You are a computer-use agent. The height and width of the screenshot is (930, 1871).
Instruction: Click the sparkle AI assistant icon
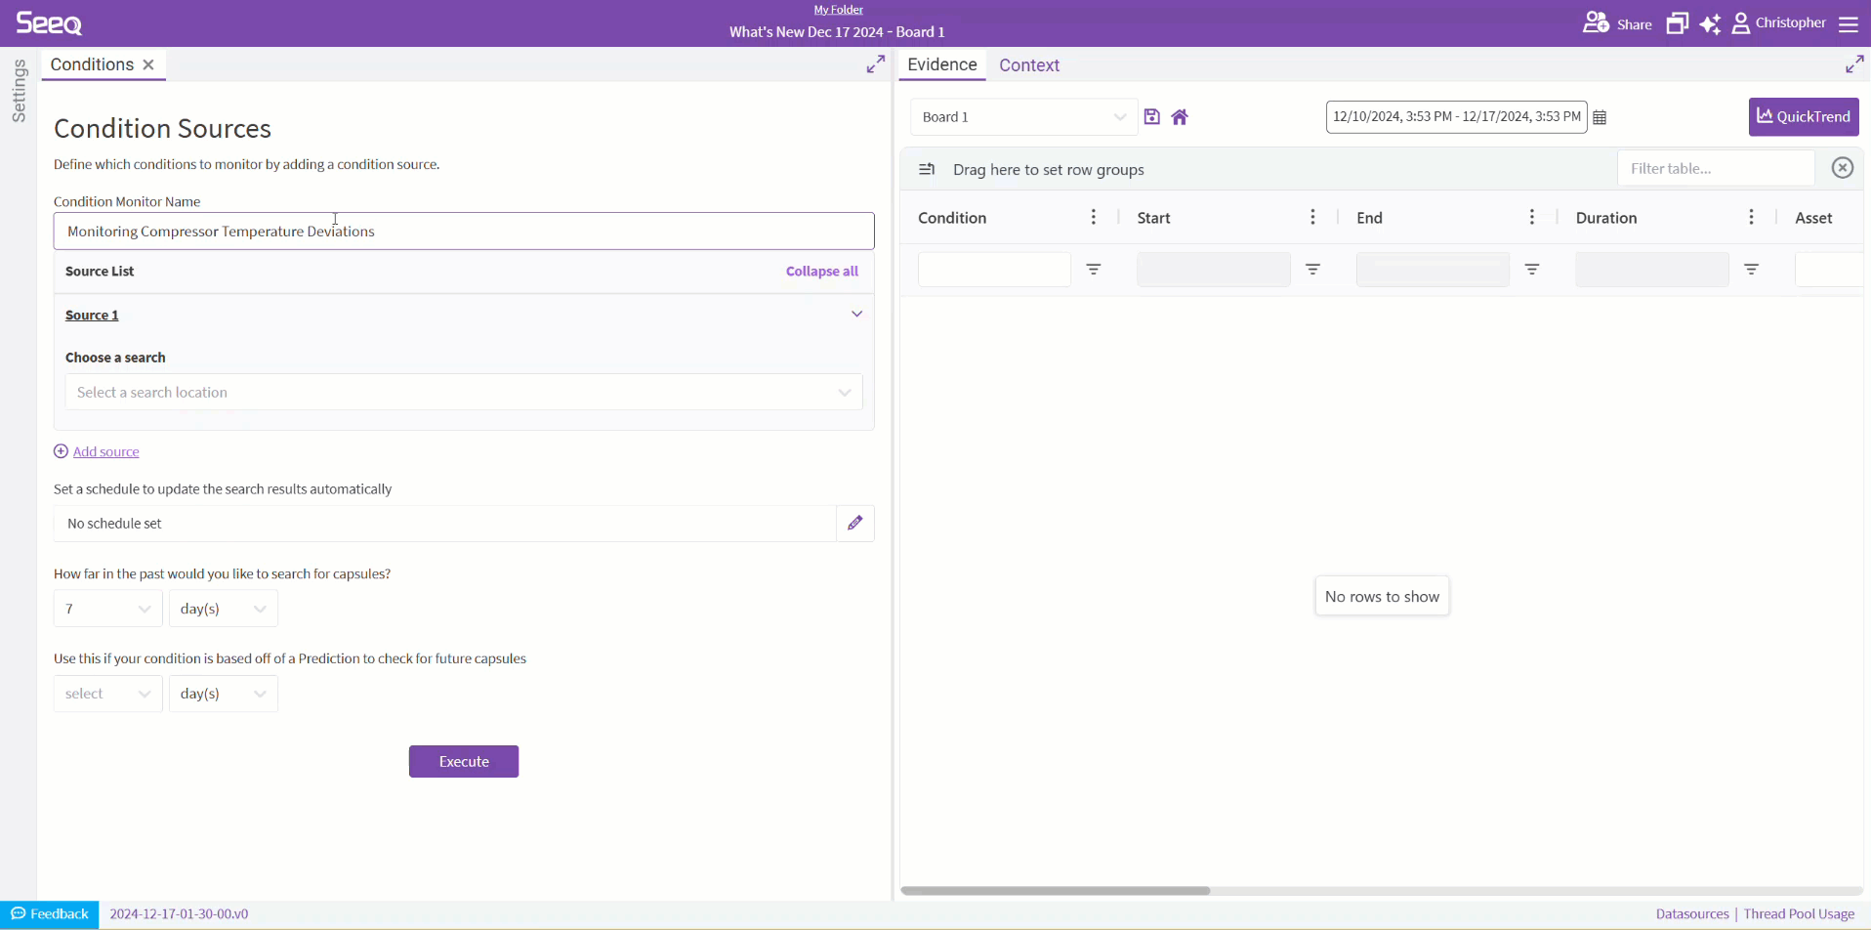[1710, 23]
